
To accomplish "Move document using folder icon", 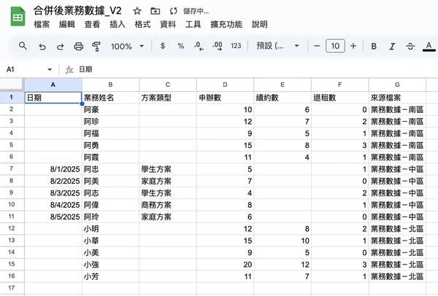I will (x=154, y=11).
